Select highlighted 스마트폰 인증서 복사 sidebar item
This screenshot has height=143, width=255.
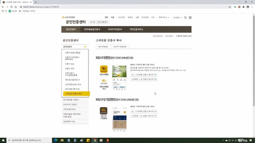(77, 94)
